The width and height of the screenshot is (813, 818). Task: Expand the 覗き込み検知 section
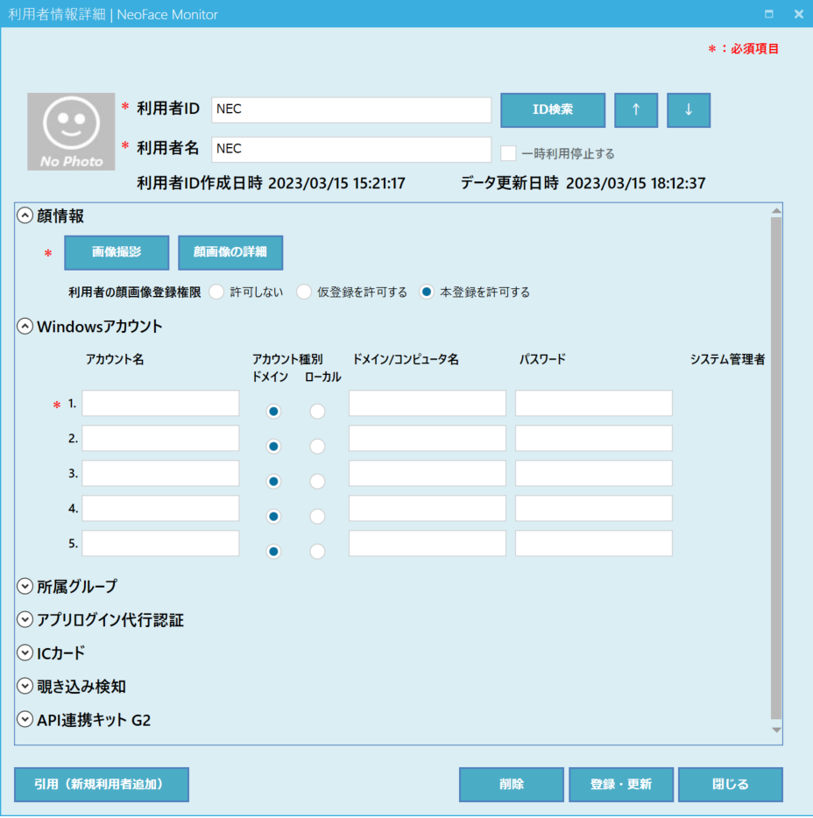tap(25, 687)
